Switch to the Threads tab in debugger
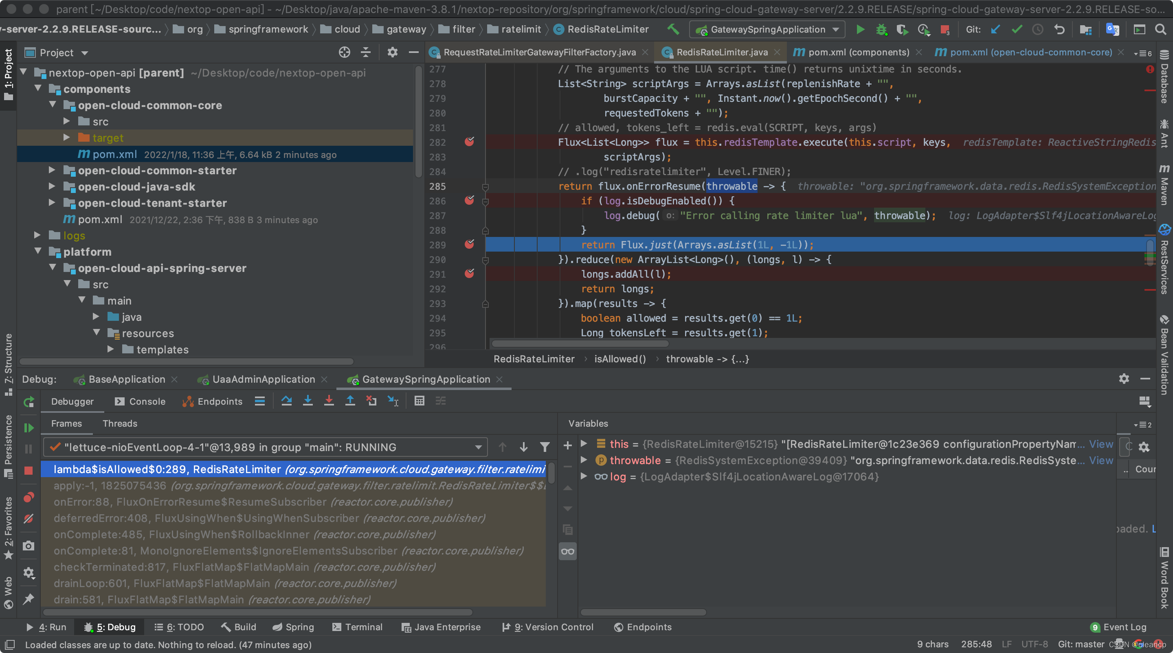1173x653 pixels. coord(120,424)
